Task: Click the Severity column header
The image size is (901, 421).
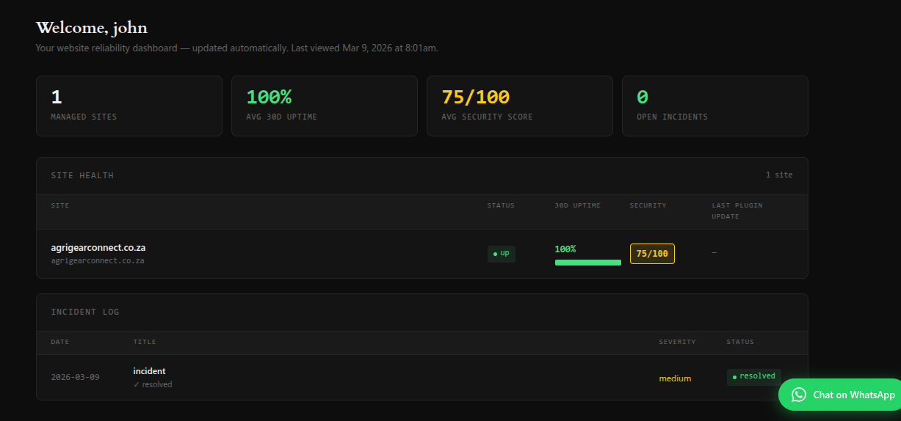Action: [x=677, y=342]
